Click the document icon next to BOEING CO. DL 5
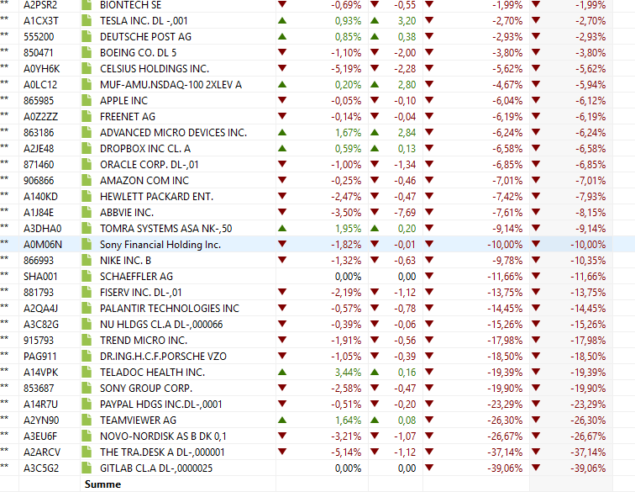 coord(87,53)
